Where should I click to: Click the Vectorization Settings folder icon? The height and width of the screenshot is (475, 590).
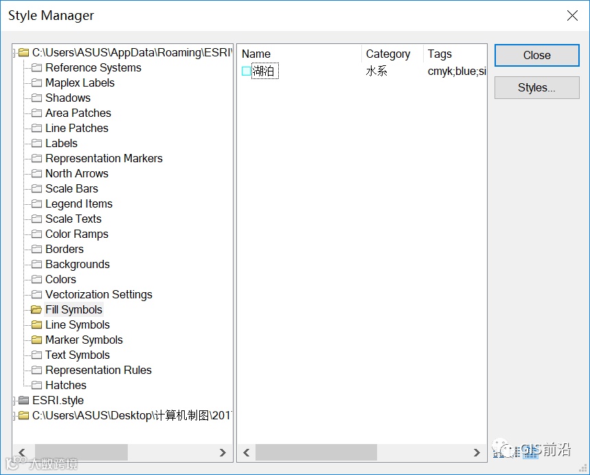pyautogui.click(x=36, y=294)
